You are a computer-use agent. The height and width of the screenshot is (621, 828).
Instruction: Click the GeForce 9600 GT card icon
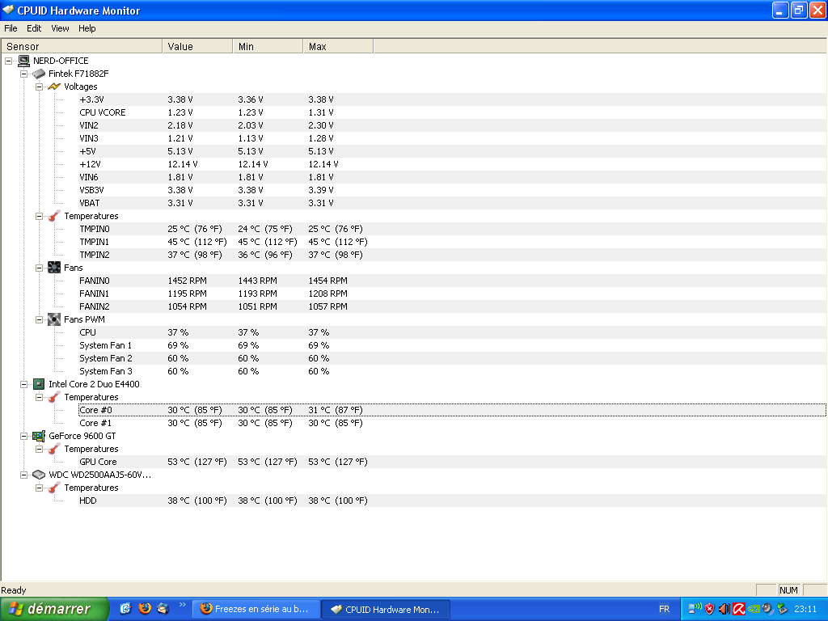(39, 436)
